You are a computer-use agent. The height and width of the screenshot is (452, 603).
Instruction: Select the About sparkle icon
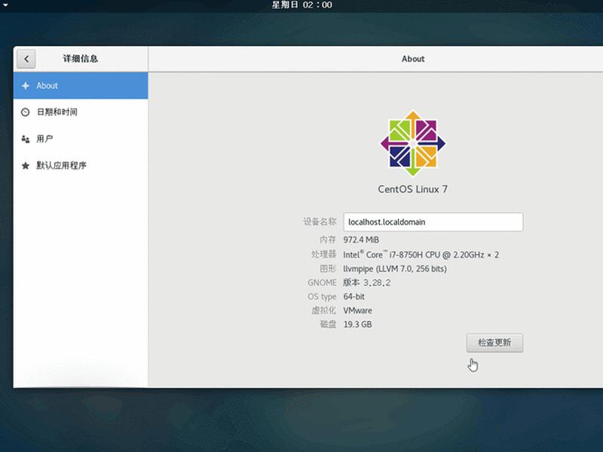coord(26,86)
